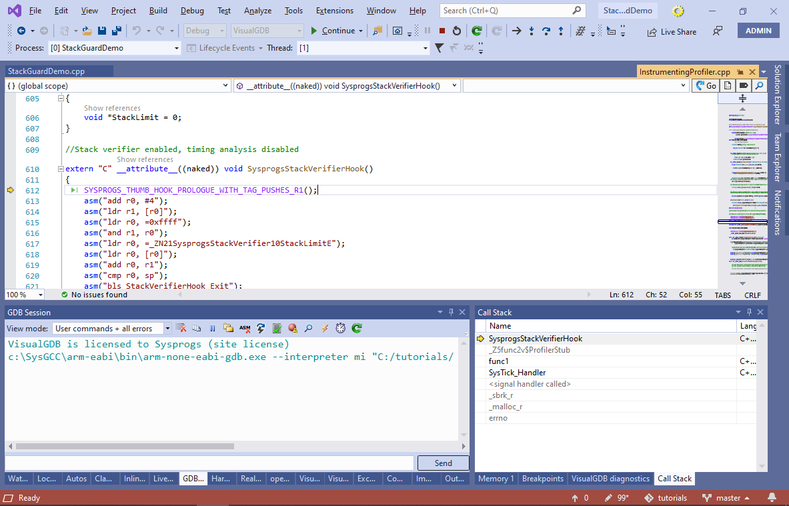The width and height of the screenshot is (789, 506).
Task: Toggle auto-hide pin on GDB Session panel
Action: coord(452,312)
